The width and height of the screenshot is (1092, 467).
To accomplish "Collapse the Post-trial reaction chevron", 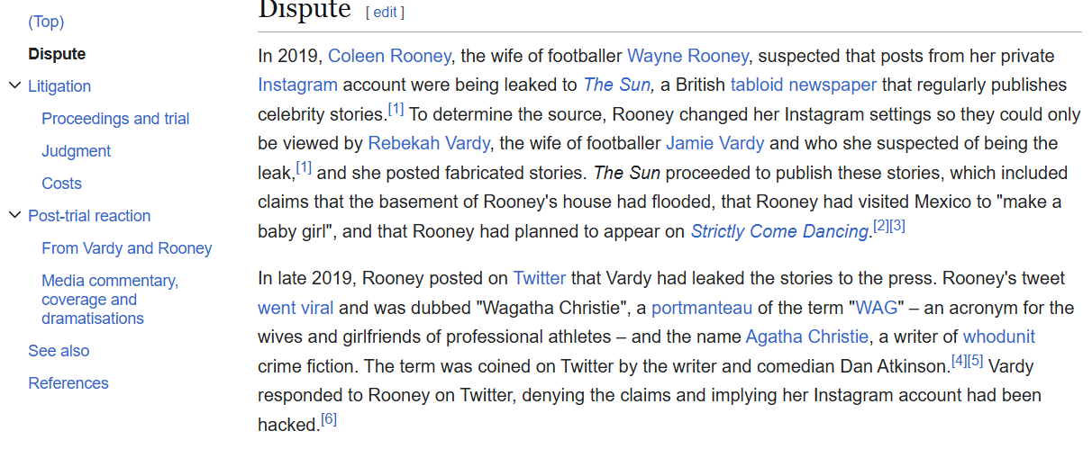I will 14,216.
